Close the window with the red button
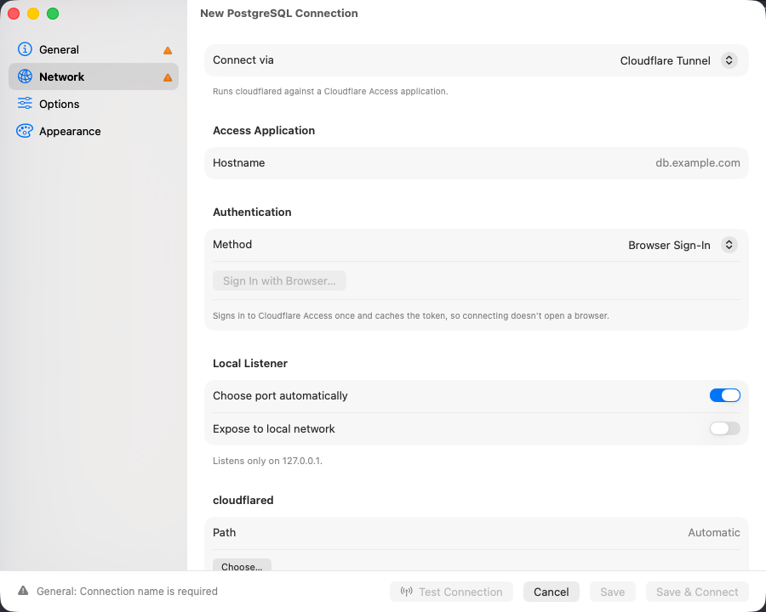Image resolution: width=766 pixels, height=612 pixels. 14,14
